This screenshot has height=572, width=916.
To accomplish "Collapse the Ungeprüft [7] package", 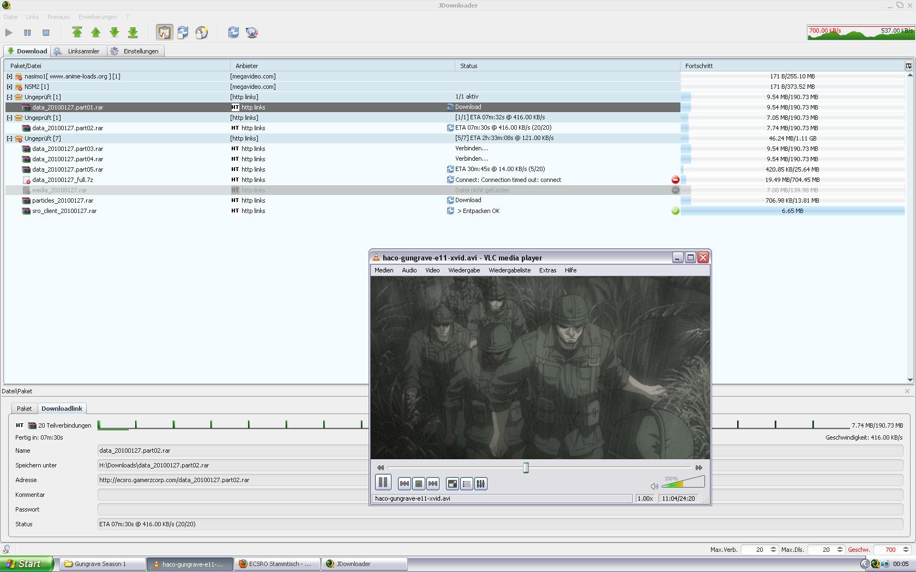I will tap(9, 139).
